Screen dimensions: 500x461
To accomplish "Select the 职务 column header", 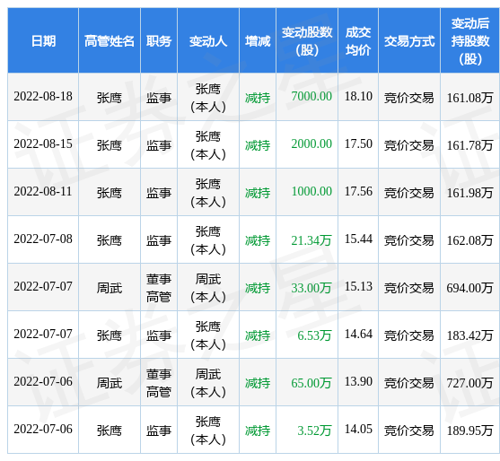I will [x=159, y=41].
